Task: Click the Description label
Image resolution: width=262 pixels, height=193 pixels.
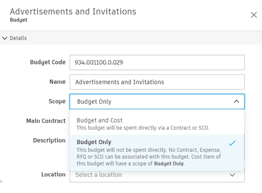Action: (x=49, y=140)
